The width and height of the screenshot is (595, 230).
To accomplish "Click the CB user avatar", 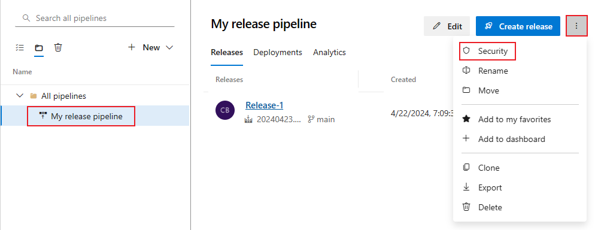I will pos(224,110).
